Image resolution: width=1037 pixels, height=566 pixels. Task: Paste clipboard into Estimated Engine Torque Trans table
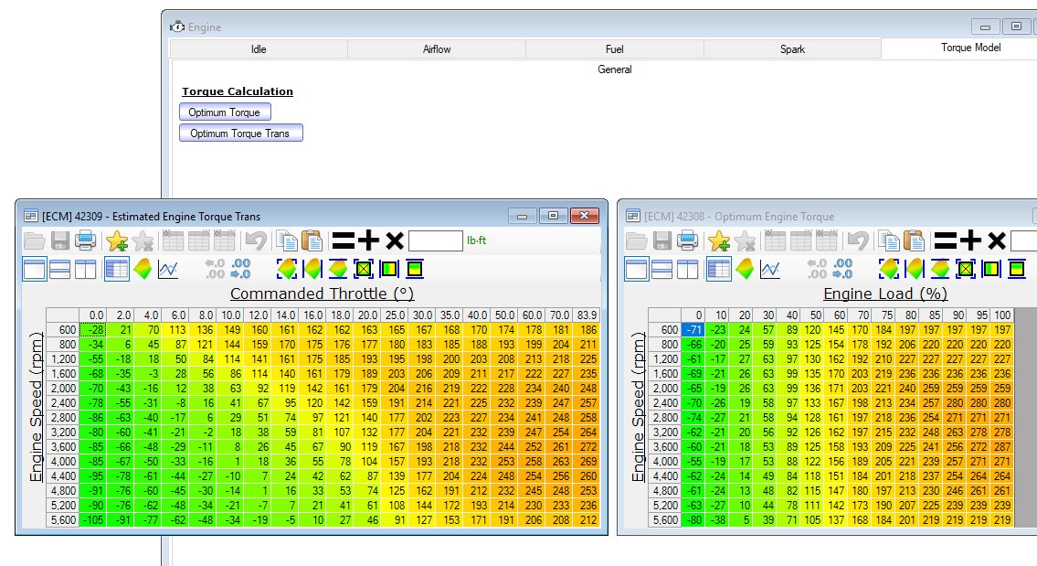(312, 240)
